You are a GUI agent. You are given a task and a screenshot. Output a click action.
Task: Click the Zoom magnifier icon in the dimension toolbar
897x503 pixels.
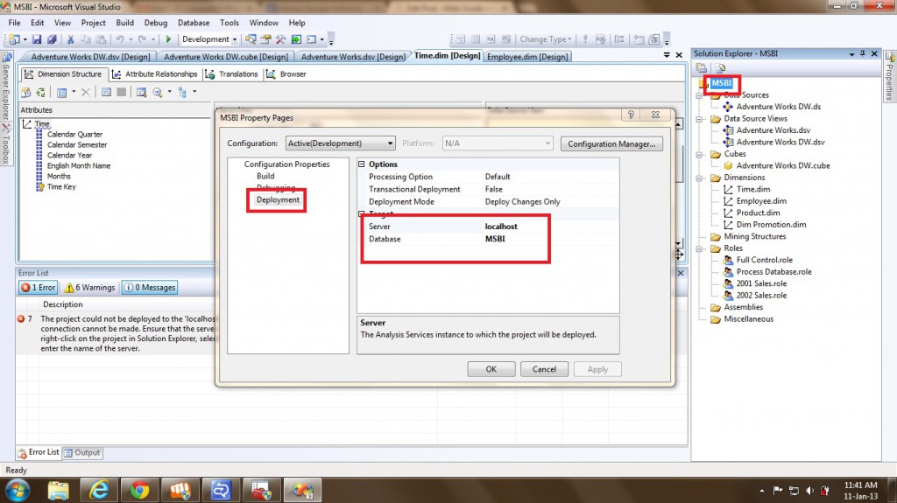coord(158,92)
